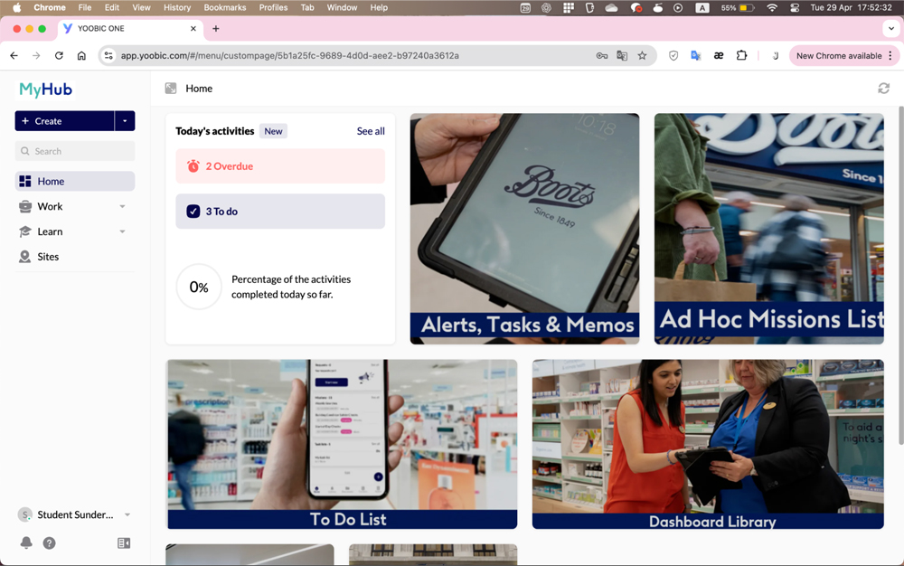Screen dimensions: 904x566
Task: Click the page refresh sync icon
Action: pos(883,89)
